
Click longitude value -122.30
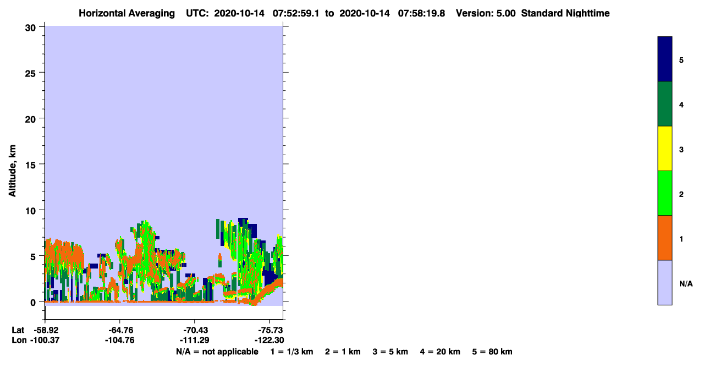click(269, 340)
